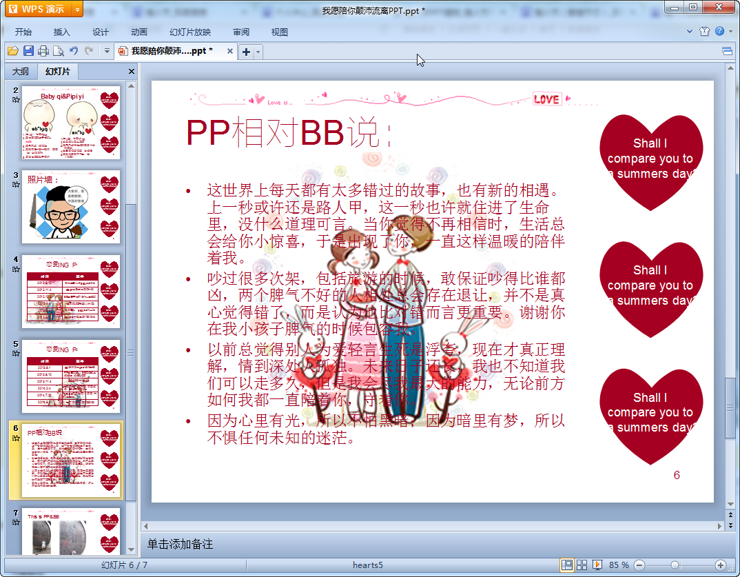Click horizontal scrollbar left arrow

point(146,526)
